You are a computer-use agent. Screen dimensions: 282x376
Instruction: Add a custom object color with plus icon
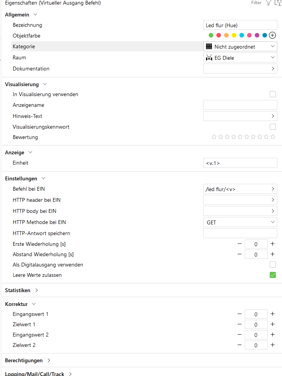tap(272, 35)
